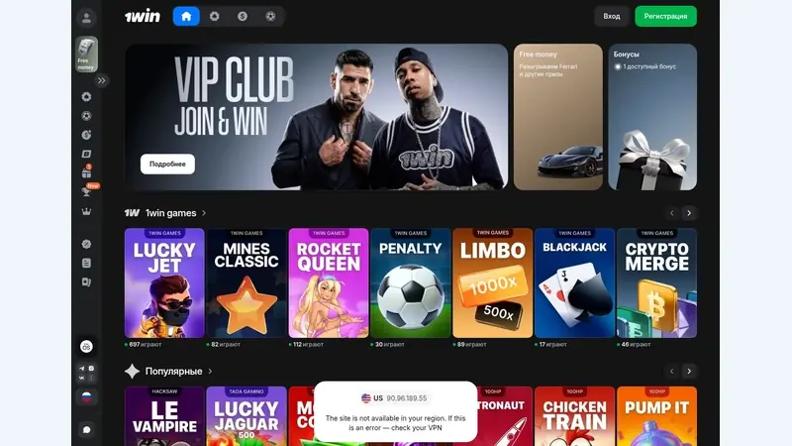Open the crown VIP sidebar icon
This screenshot has width=792, height=446.
click(x=86, y=211)
